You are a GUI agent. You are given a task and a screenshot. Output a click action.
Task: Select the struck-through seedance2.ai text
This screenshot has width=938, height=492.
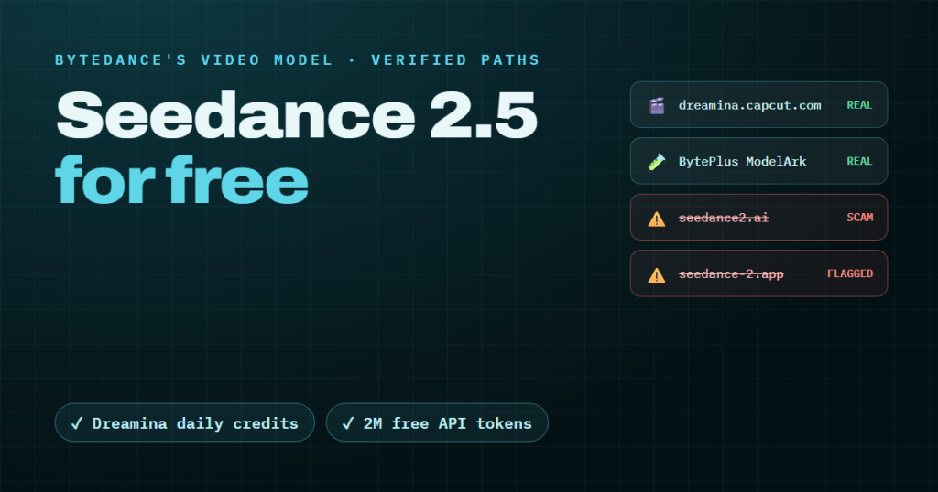click(x=724, y=218)
